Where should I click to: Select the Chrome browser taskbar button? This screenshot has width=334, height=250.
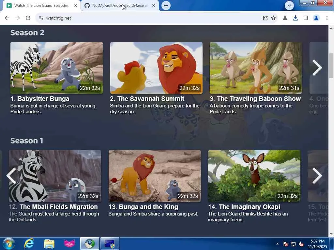pyautogui.click(x=90, y=243)
